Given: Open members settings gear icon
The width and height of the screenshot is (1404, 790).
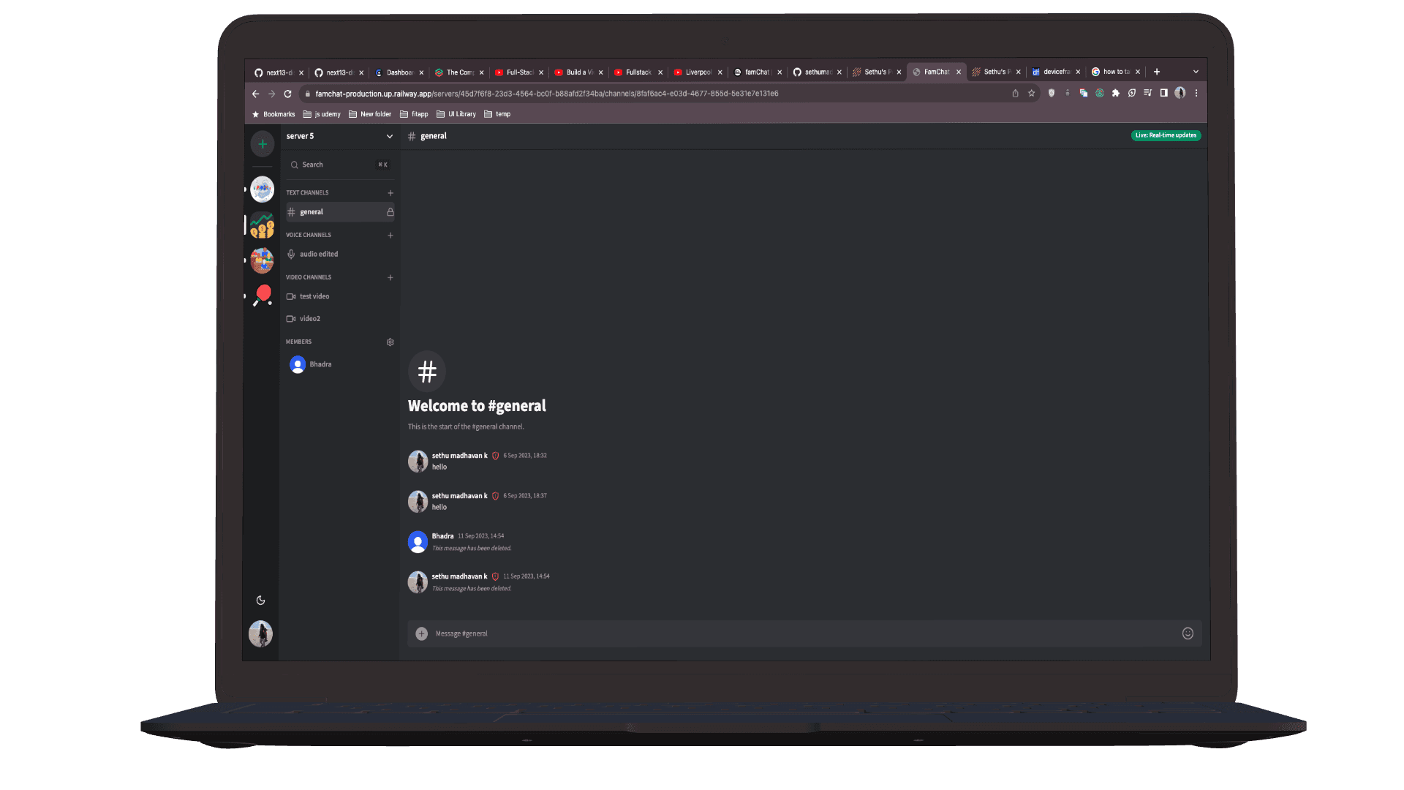Looking at the screenshot, I should coord(390,342).
